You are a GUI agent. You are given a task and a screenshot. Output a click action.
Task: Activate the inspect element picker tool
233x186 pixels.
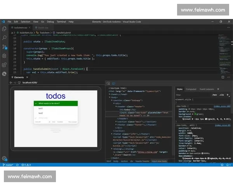click(108, 83)
